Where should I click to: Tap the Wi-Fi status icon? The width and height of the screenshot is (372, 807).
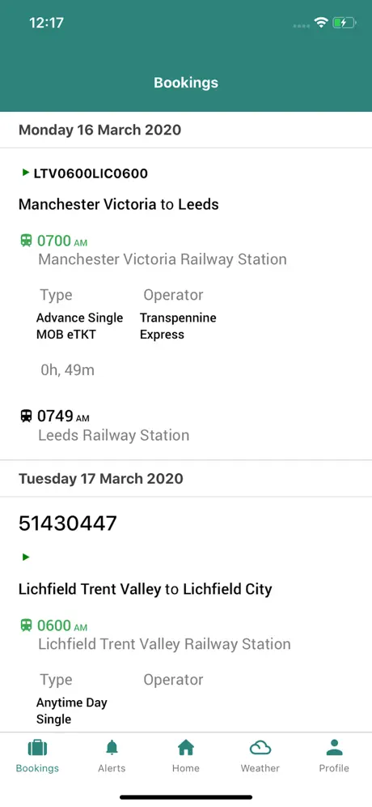click(321, 23)
